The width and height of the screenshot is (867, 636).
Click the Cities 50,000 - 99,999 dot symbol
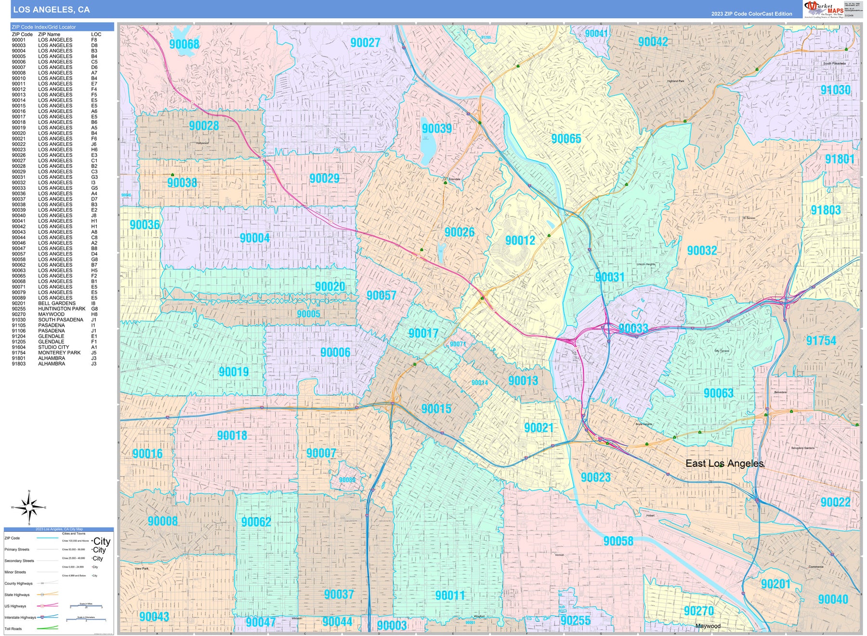click(x=92, y=549)
